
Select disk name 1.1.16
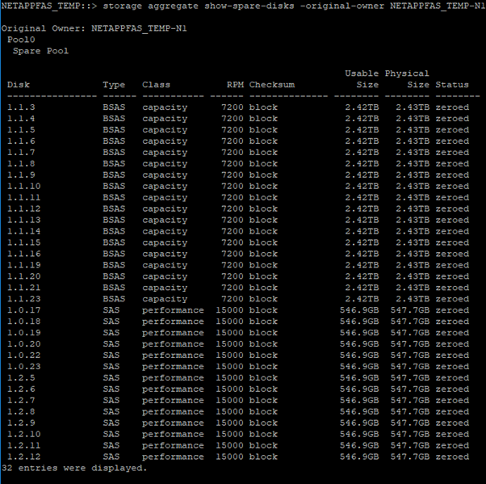24,254
